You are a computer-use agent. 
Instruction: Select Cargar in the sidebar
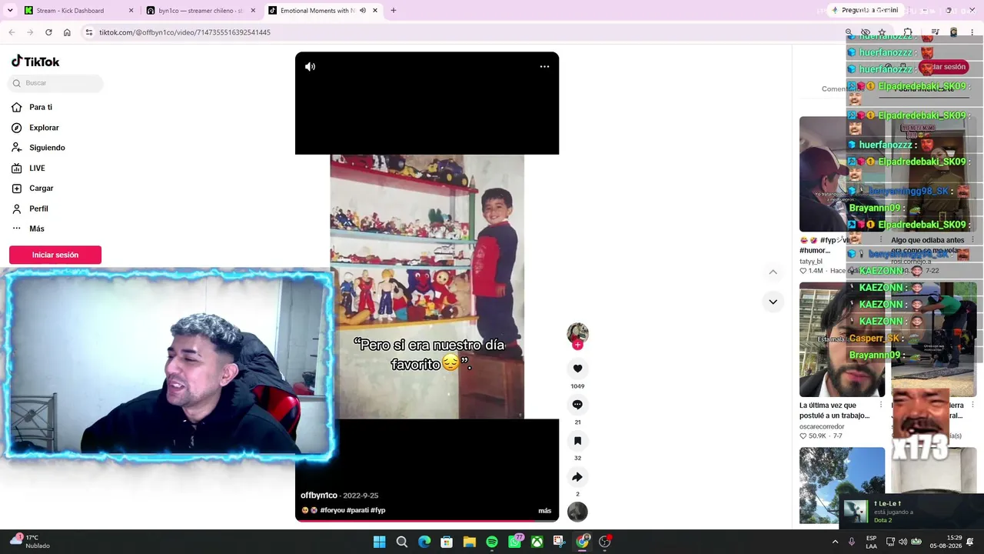pyautogui.click(x=32, y=189)
